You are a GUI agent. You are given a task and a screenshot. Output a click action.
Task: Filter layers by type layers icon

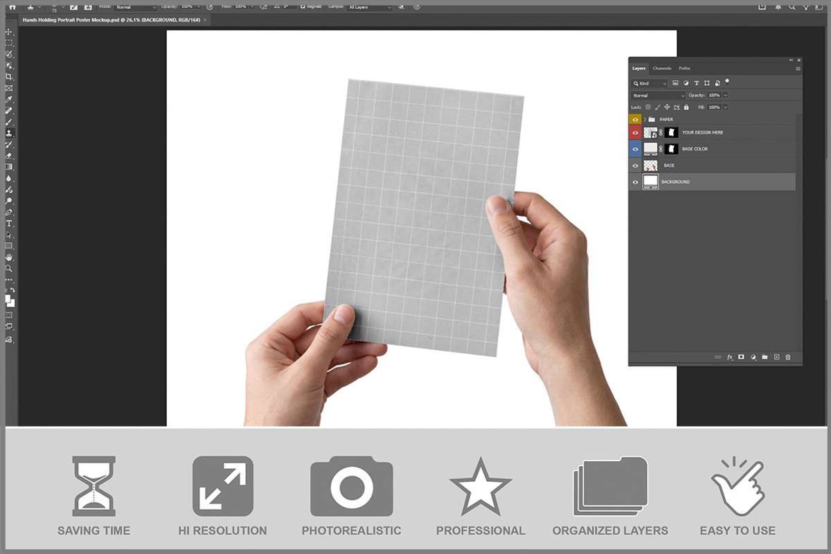click(x=697, y=83)
